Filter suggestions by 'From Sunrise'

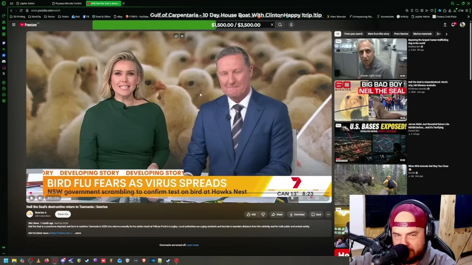(401, 34)
